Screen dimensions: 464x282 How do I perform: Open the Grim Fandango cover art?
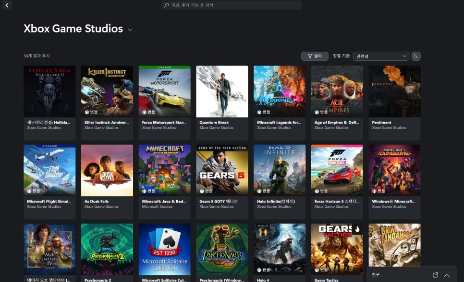coord(394,245)
